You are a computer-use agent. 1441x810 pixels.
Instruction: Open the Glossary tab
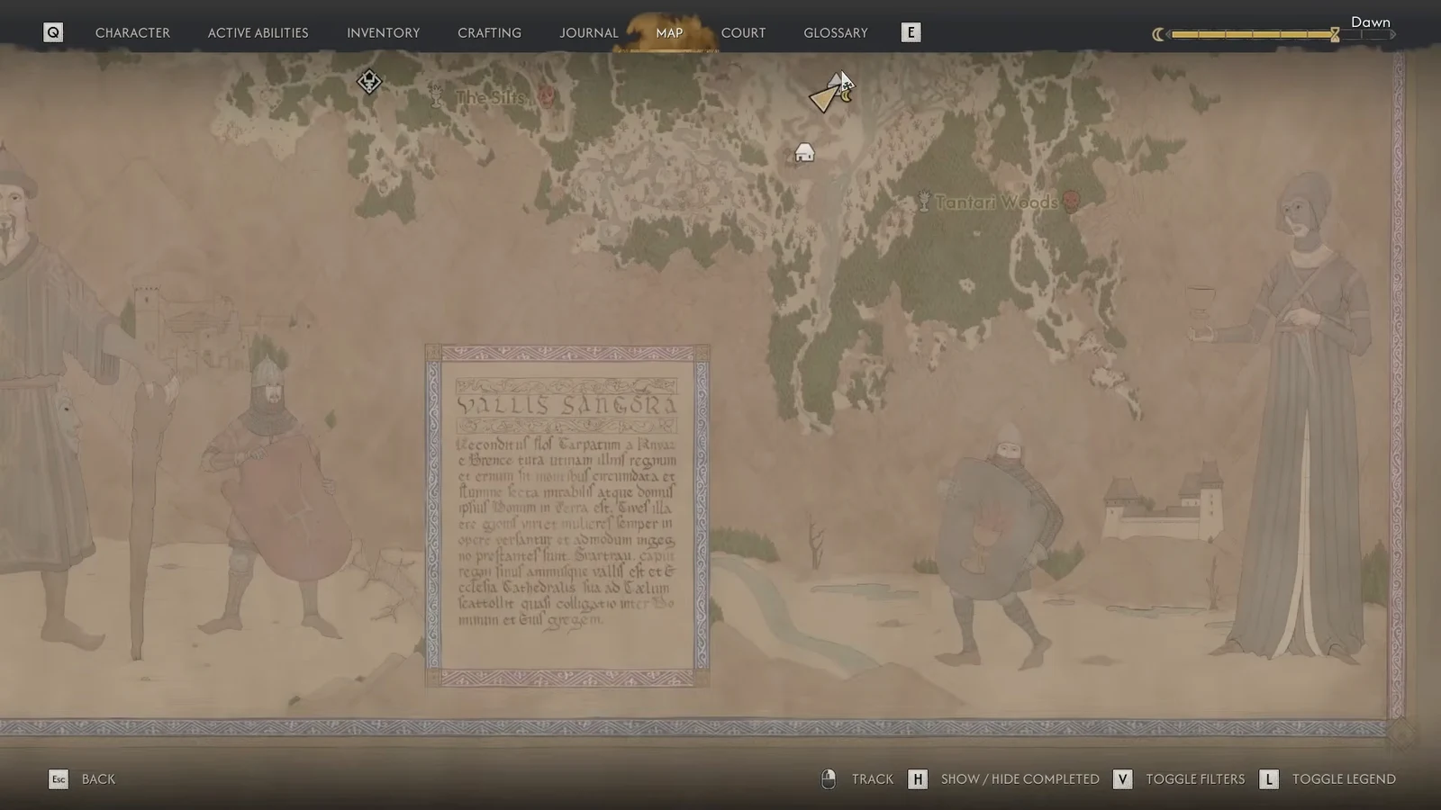click(x=836, y=32)
